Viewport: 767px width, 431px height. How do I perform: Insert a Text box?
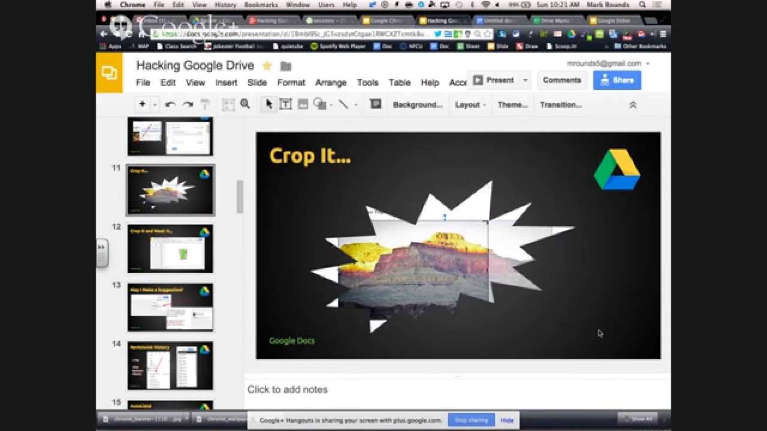[286, 104]
